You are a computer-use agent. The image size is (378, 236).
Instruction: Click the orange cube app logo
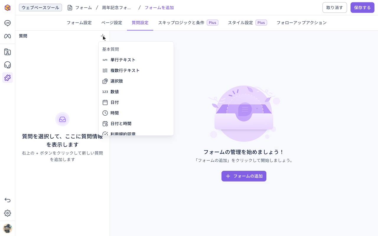[x=7, y=8]
